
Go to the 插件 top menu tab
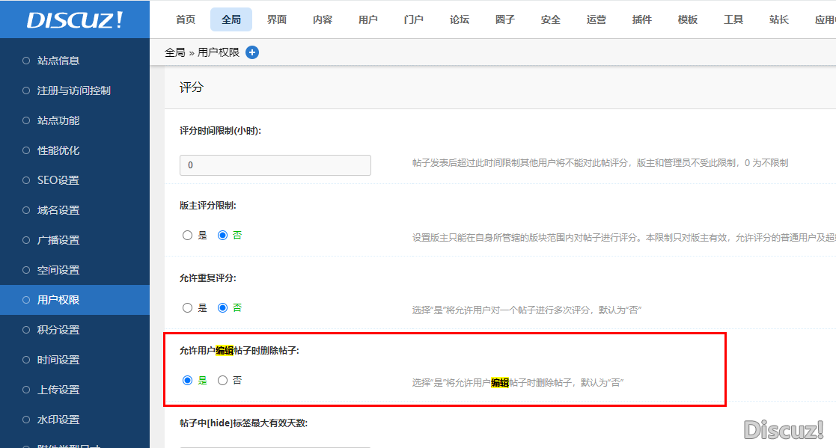[642, 19]
